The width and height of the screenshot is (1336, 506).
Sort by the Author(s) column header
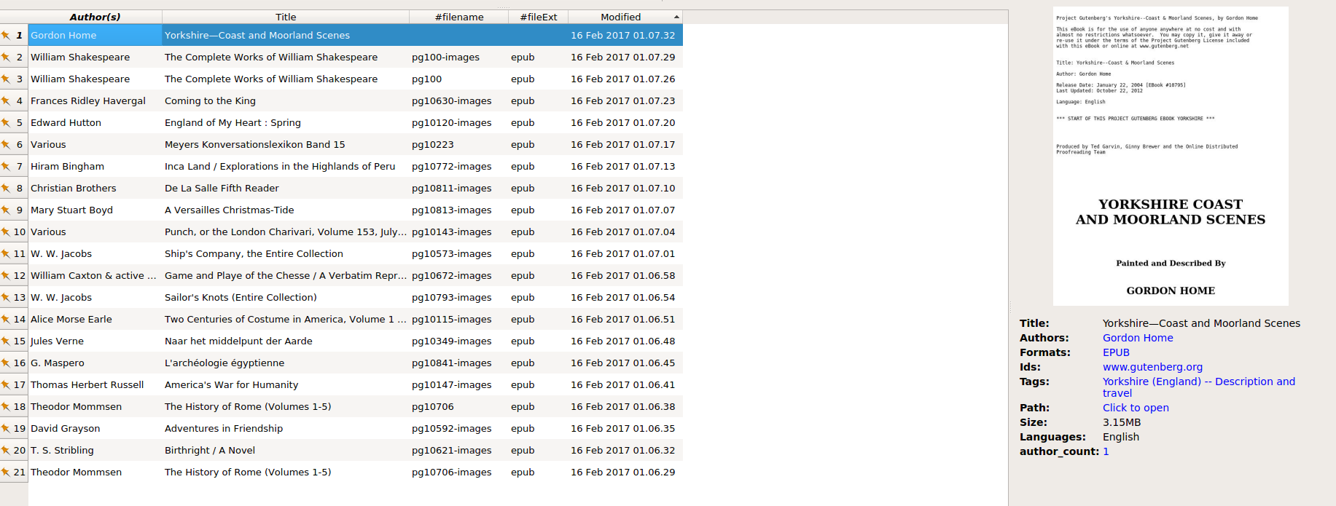95,17
